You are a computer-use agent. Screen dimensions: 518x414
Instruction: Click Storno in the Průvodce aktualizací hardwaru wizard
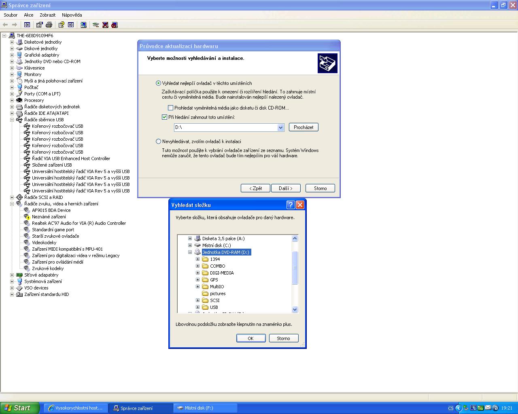tap(320, 188)
